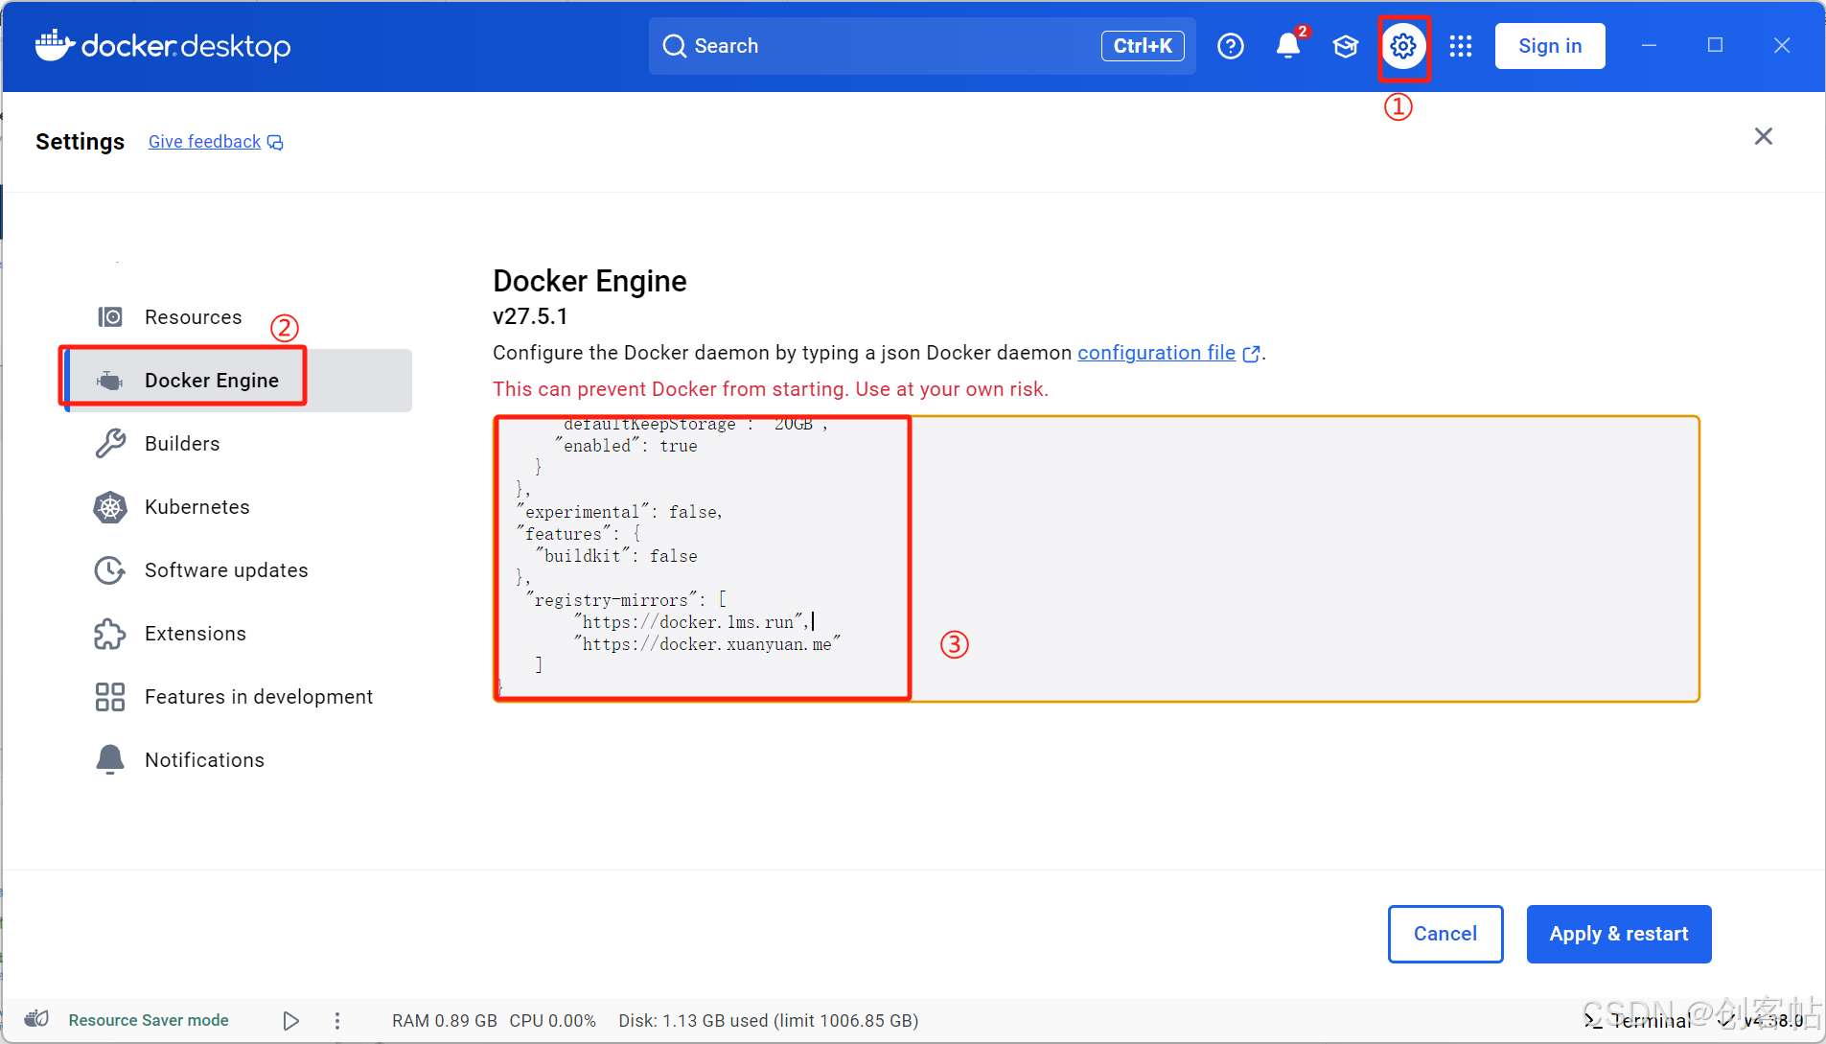The image size is (1826, 1044).
Task: Open the Give feedback link
Action: click(204, 142)
